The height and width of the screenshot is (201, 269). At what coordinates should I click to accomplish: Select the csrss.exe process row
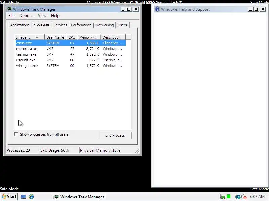pyautogui.click(x=71, y=43)
